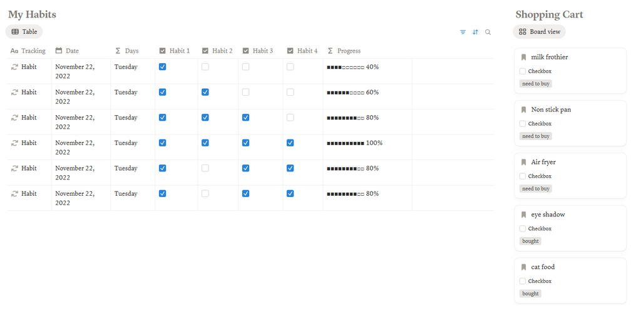Click the bookmark icon on eye shadow card
The width and height of the screenshot is (641, 314).
[x=524, y=215]
